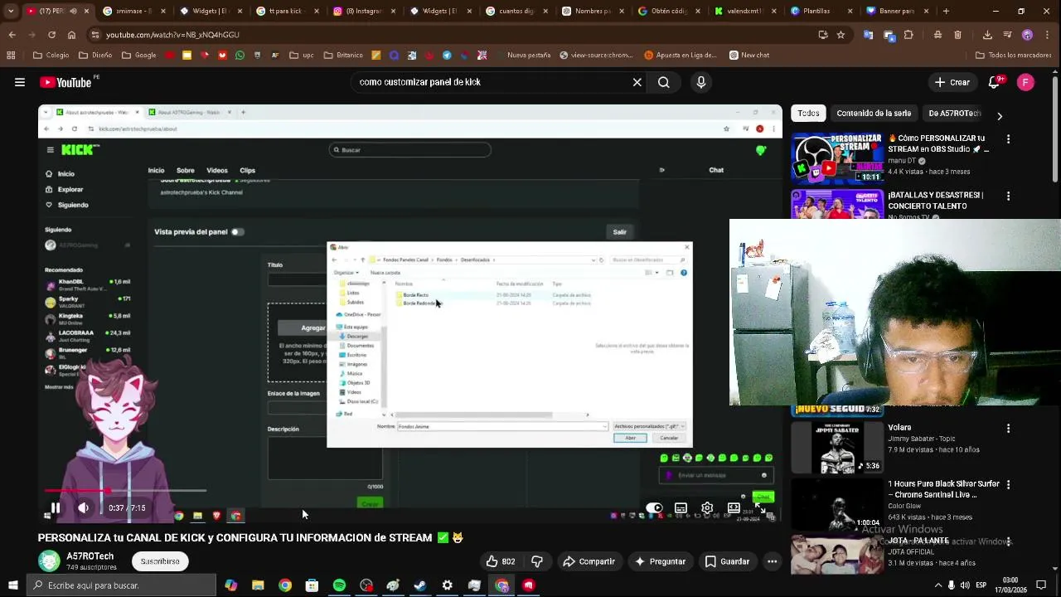The height and width of the screenshot is (597, 1061).
Task: Open the Windows Start menu
Action: [x=12, y=585]
